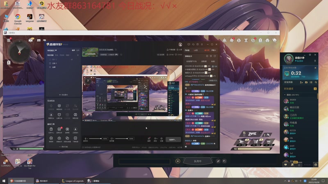Open the headset support icon in title bar
The height and width of the screenshot is (184, 328).
click(193, 44)
